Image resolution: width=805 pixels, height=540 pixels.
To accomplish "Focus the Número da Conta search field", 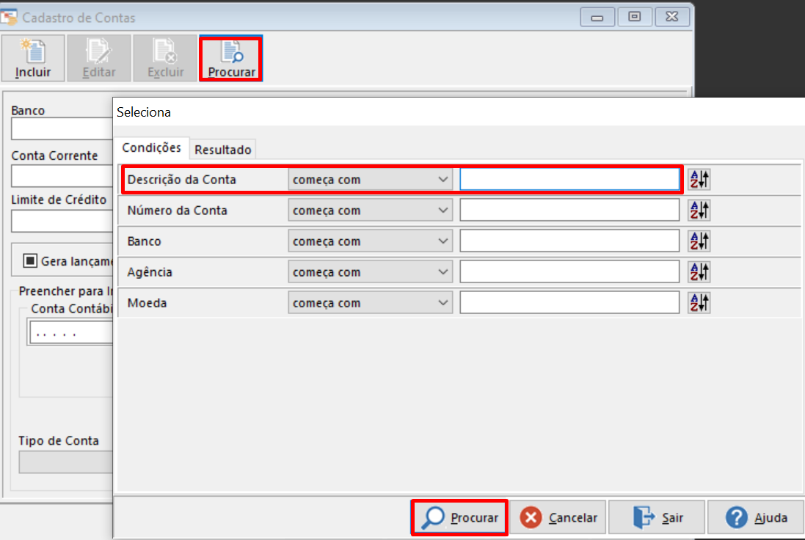I will [x=570, y=211].
